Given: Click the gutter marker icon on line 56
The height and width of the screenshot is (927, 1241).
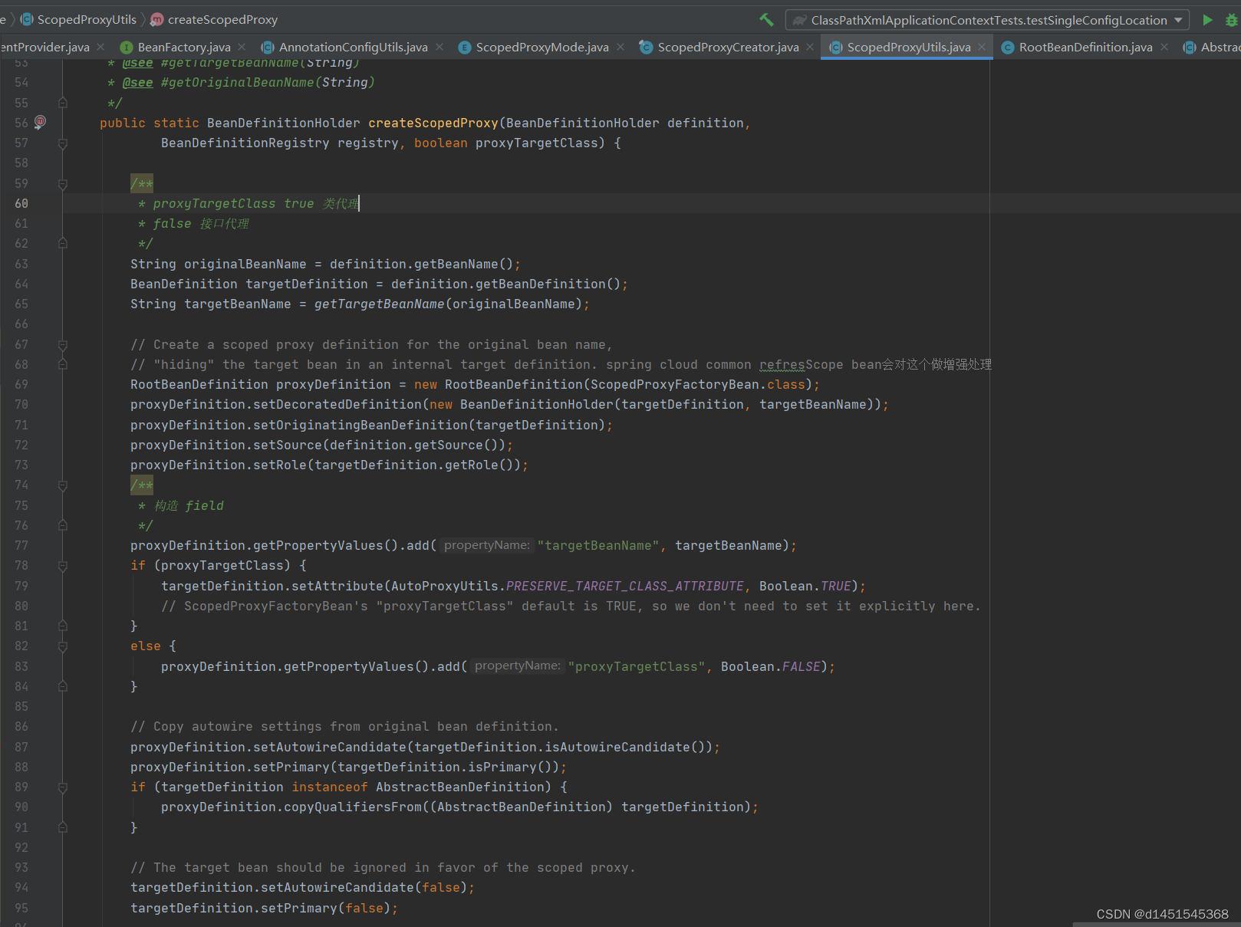Looking at the screenshot, I should 41,122.
